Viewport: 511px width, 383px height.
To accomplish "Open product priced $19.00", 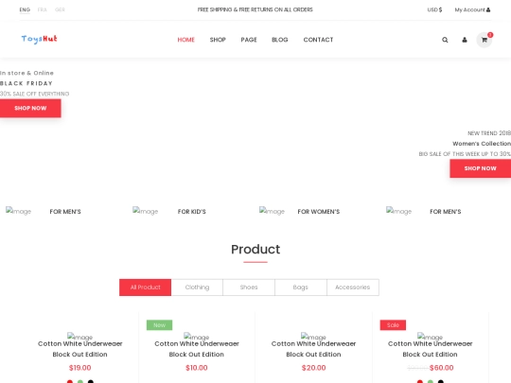I will coord(79,349).
